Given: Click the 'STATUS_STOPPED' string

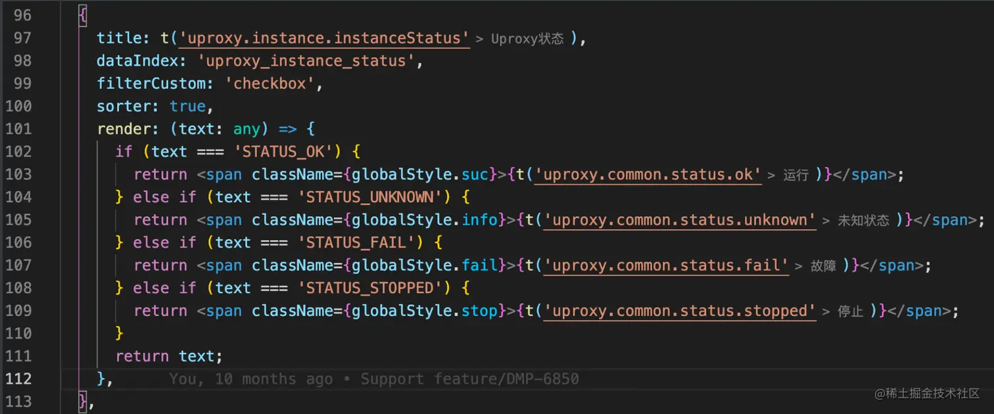Looking at the screenshot, I should click(370, 288).
